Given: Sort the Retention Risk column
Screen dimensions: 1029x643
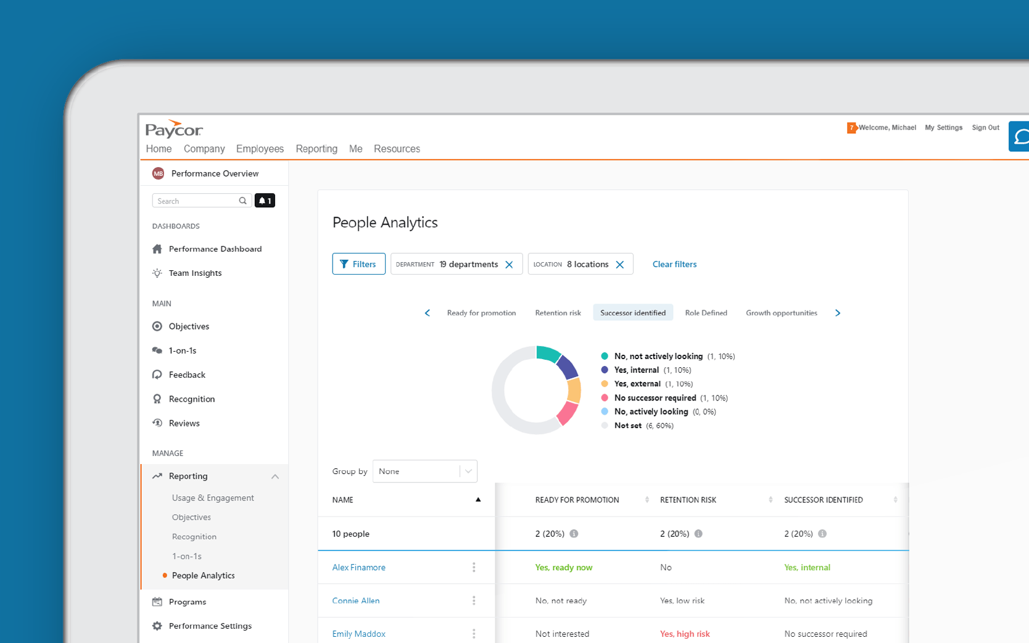Looking at the screenshot, I should (x=771, y=500).
